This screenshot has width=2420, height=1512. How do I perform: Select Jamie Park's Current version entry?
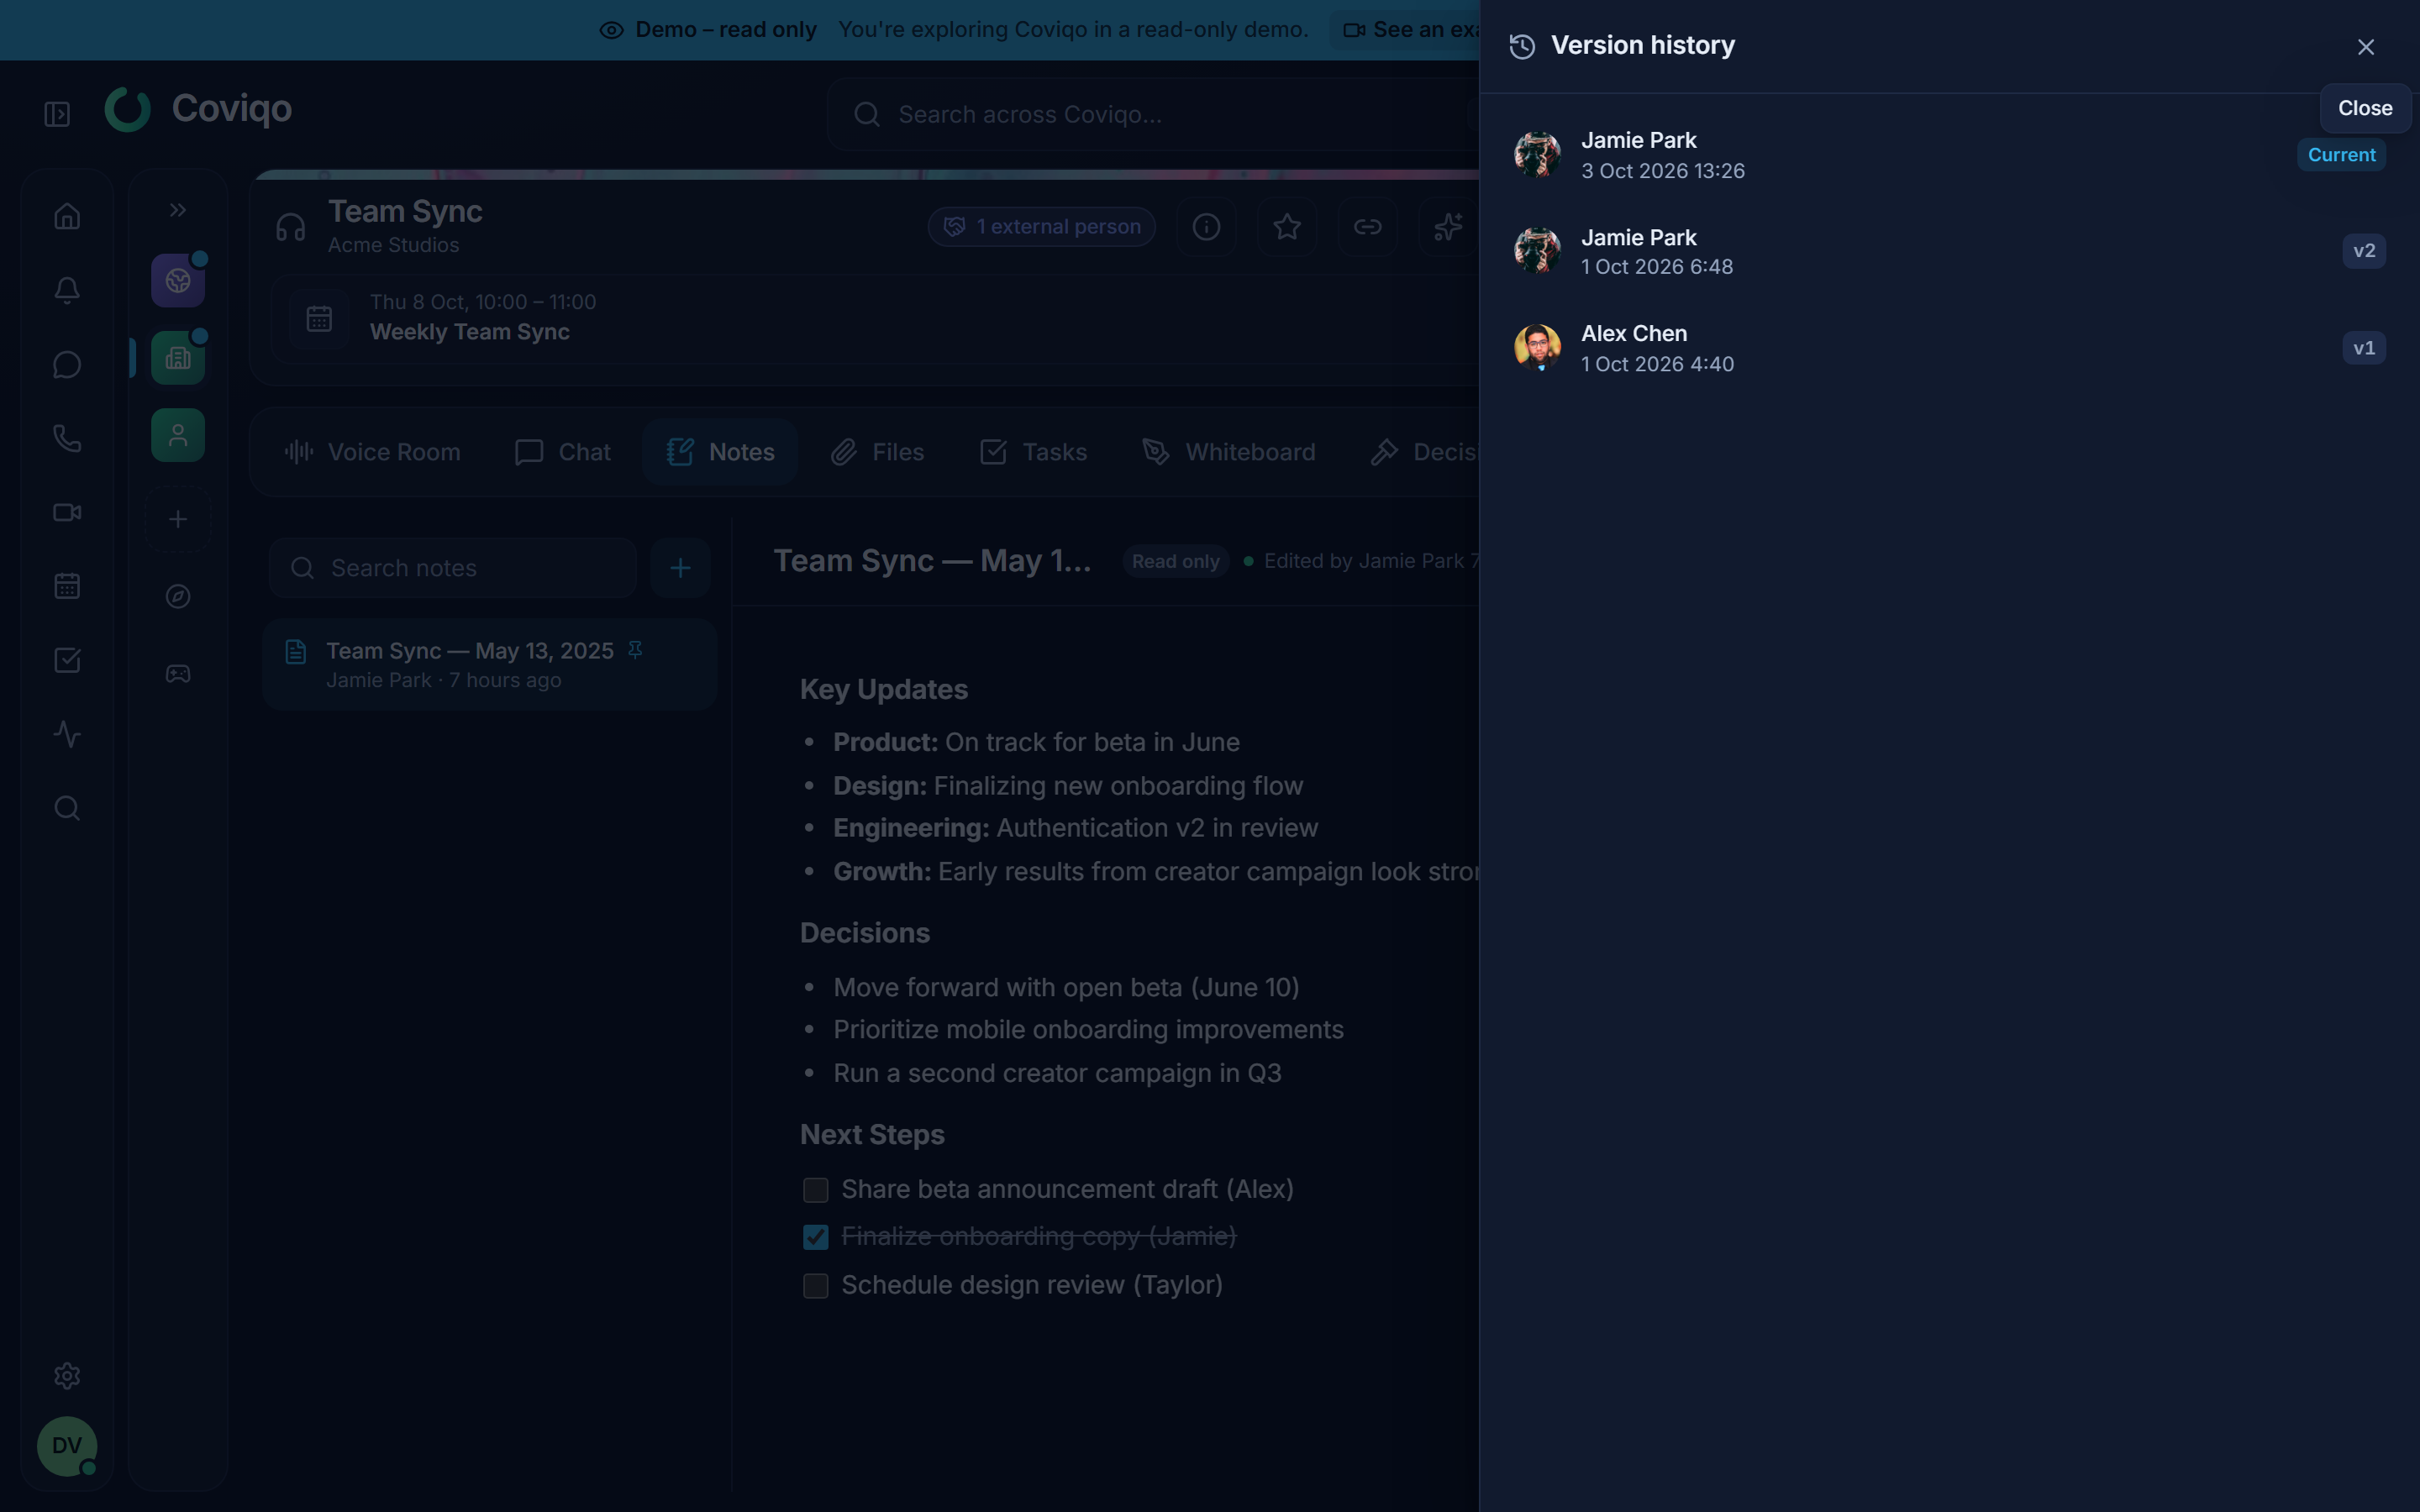tap(1949, 155)
